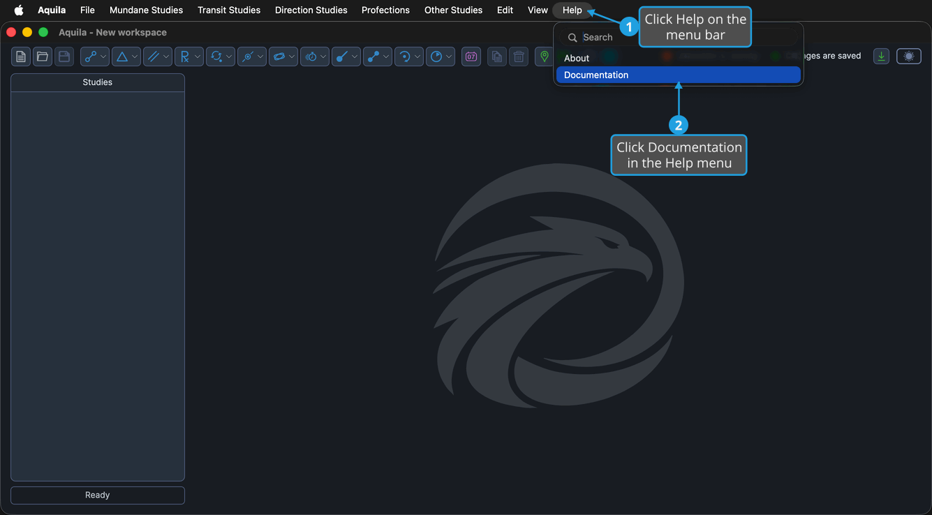Click the parallel lines toolbar icon
Viewport: 932px width, 515px height.
tap(154, 57)
